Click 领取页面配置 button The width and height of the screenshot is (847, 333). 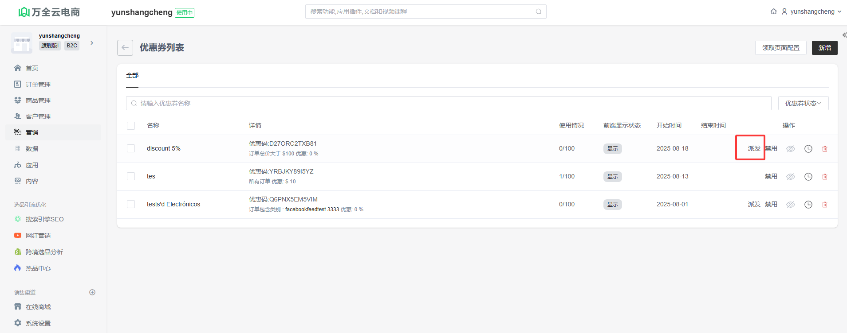point(780,48)
